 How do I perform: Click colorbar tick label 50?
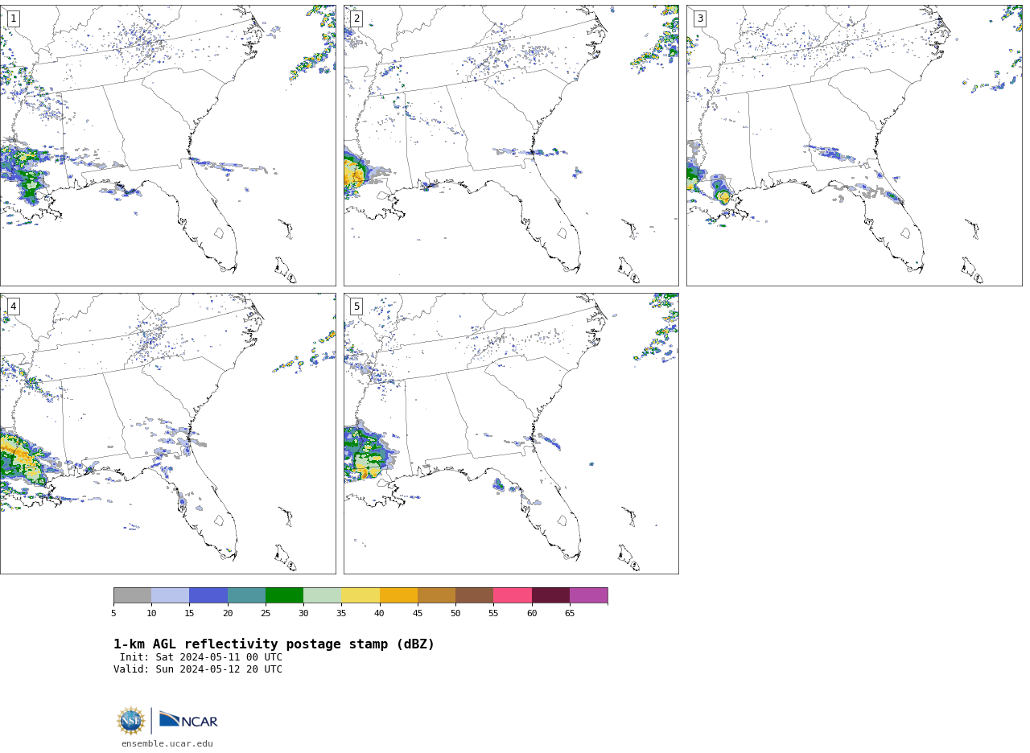(x=455, y=614)
